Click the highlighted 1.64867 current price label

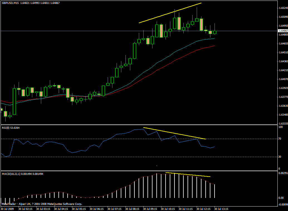(283, 31)
